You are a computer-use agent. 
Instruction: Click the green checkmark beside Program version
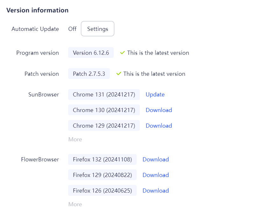122,53
